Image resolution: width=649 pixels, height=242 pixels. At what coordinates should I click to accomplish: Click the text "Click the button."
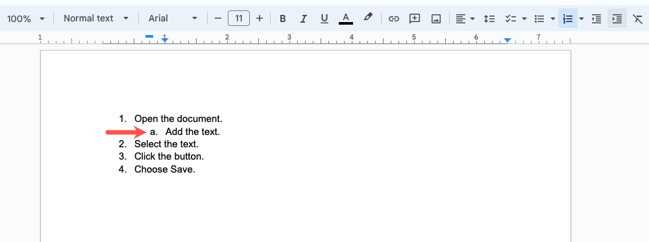click(169, 157)
